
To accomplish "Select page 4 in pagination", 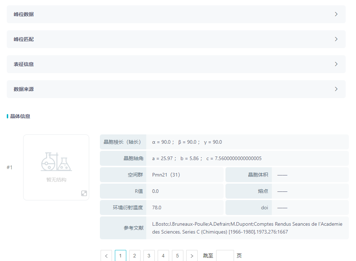I will click(x=163, y=256).
